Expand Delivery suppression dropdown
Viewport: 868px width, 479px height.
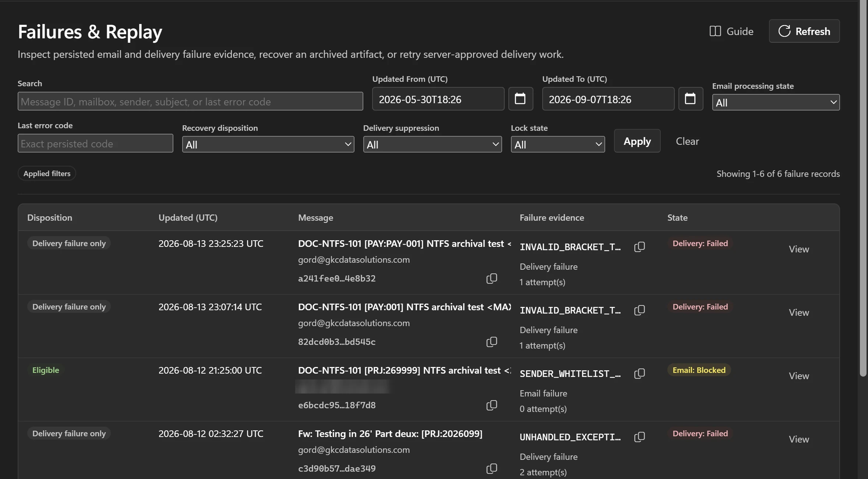(432, 144)
